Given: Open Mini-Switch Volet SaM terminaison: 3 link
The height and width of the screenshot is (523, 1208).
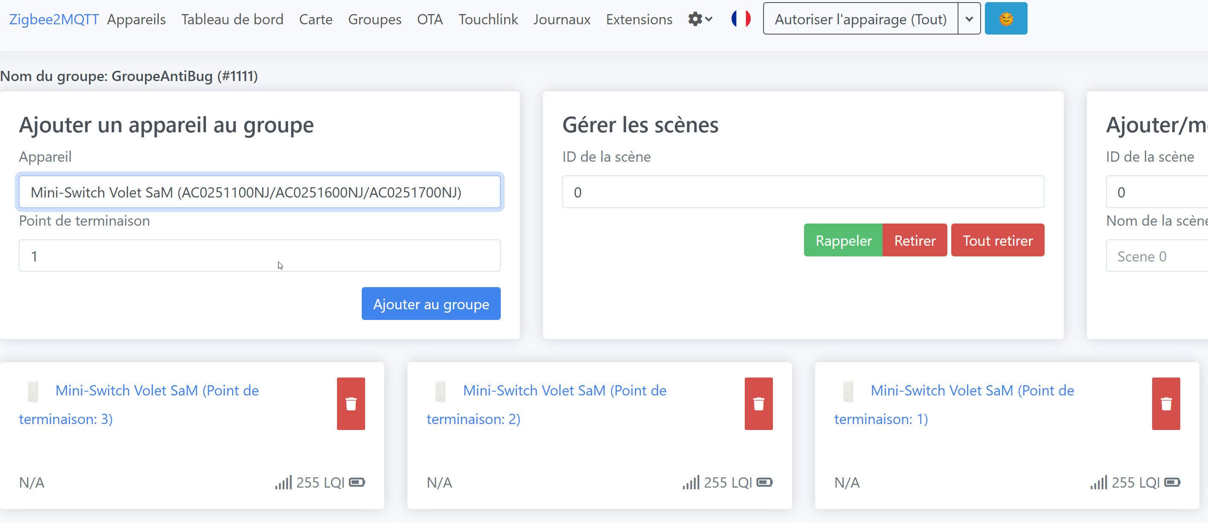Looking at the screenshot, I should (x=139, y=404).
